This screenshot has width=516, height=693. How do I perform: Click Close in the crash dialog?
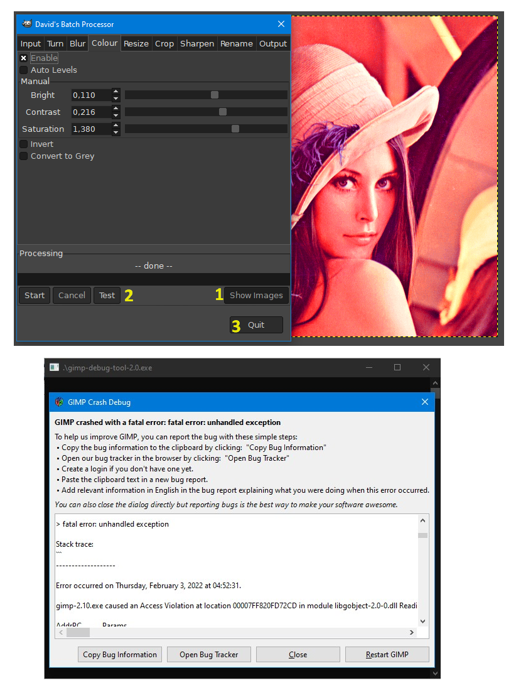pos(298,655)
